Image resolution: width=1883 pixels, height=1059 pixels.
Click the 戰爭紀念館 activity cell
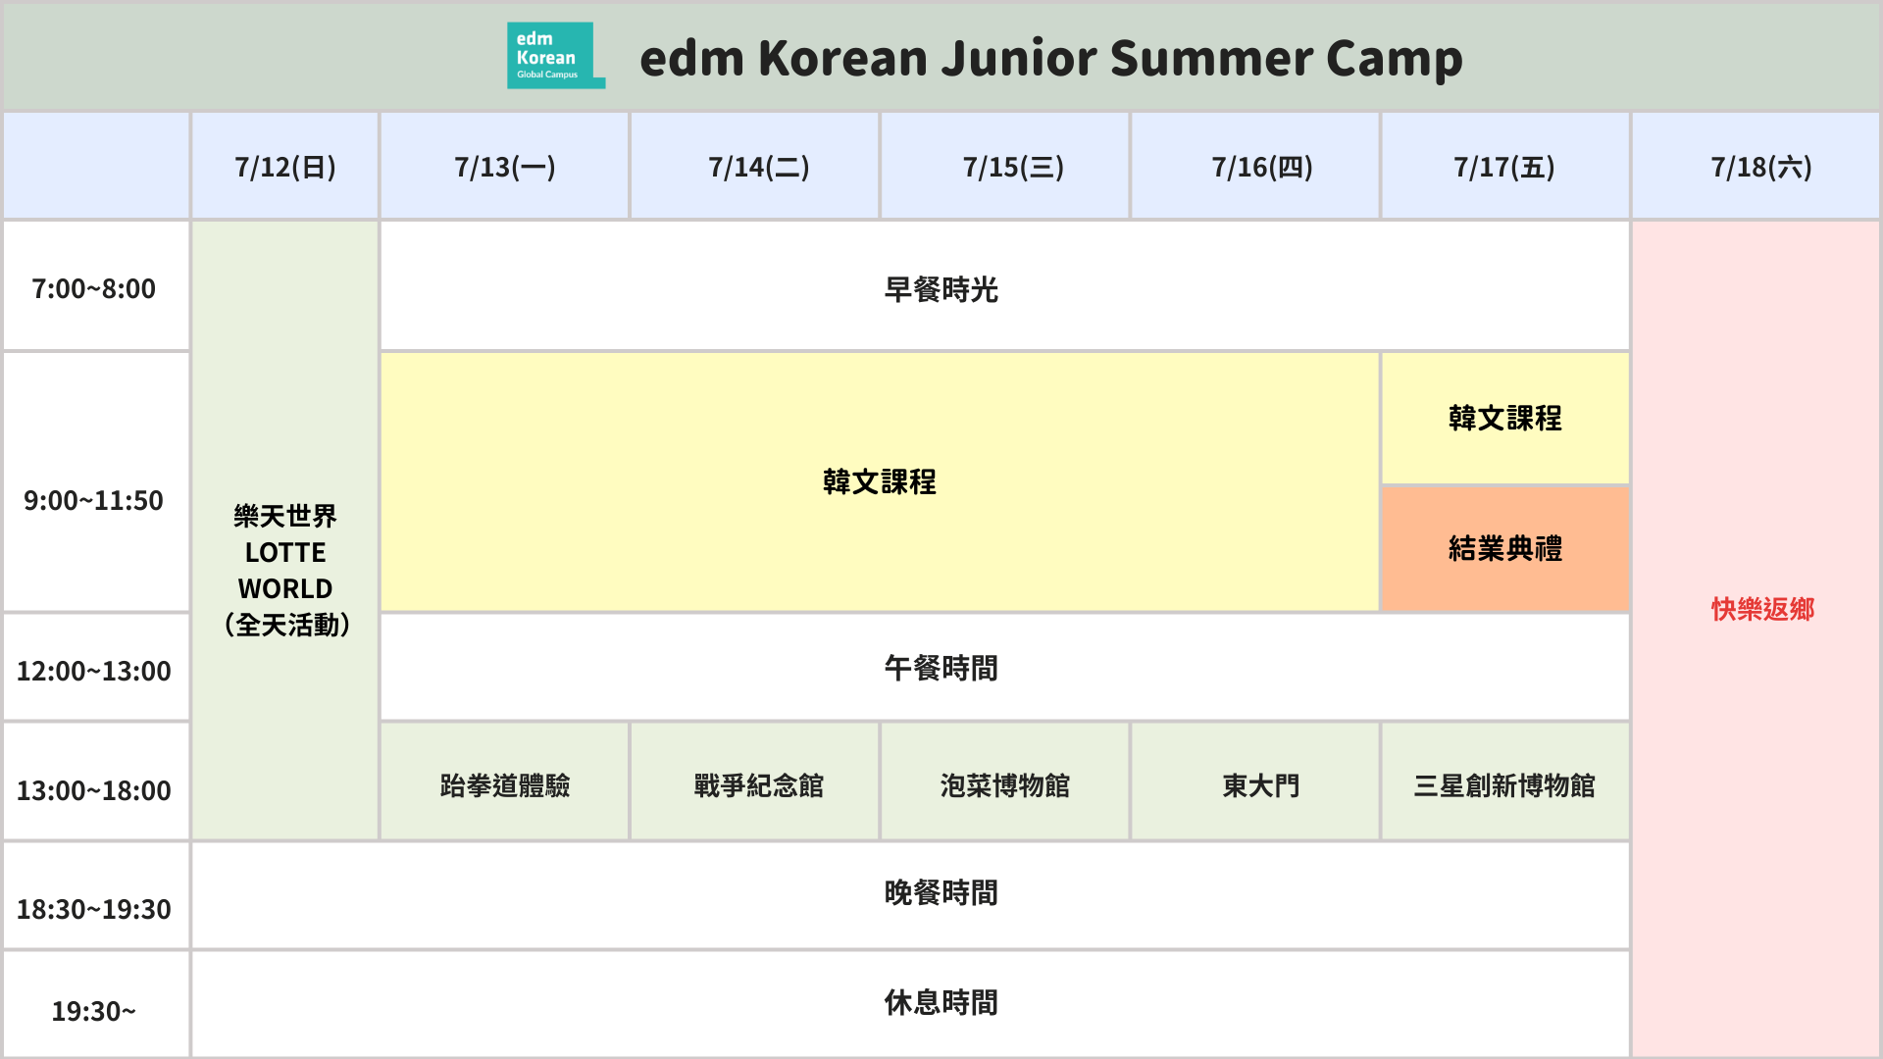click(x=758, y=785)
